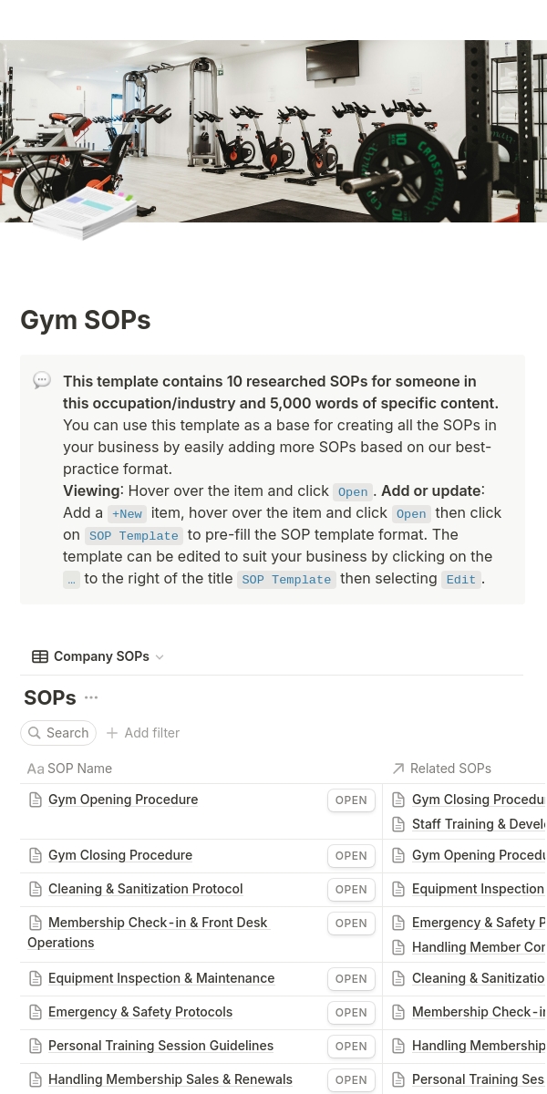This screenshot has width=547, height=1094.
Task: Click the table icon beside Company SOPs
Action: pyautogui.click(x=40, y=656)
